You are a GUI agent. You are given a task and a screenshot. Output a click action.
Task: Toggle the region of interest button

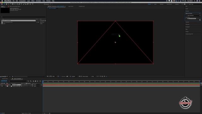79,76
